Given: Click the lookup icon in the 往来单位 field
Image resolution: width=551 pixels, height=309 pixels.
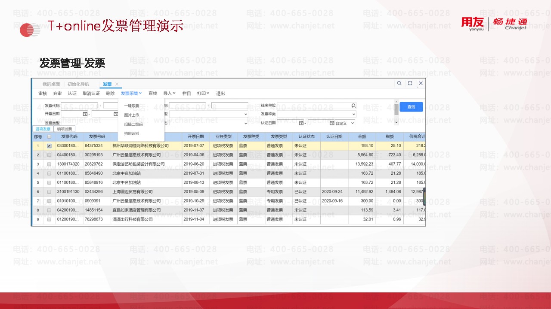Looking at the screenshot, I should click(x=353, y=105).
